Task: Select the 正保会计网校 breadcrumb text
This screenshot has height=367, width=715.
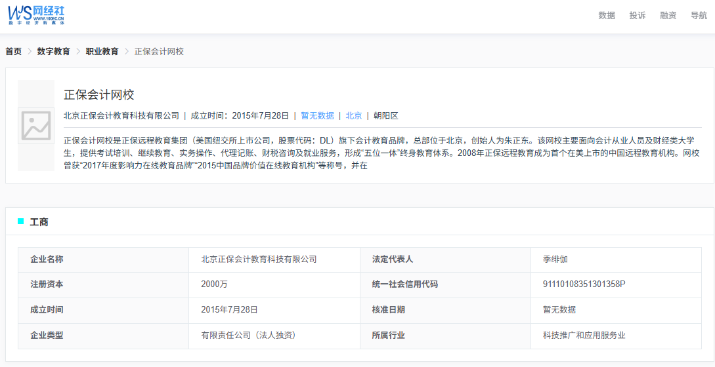Action: click(x=159, y=52)
